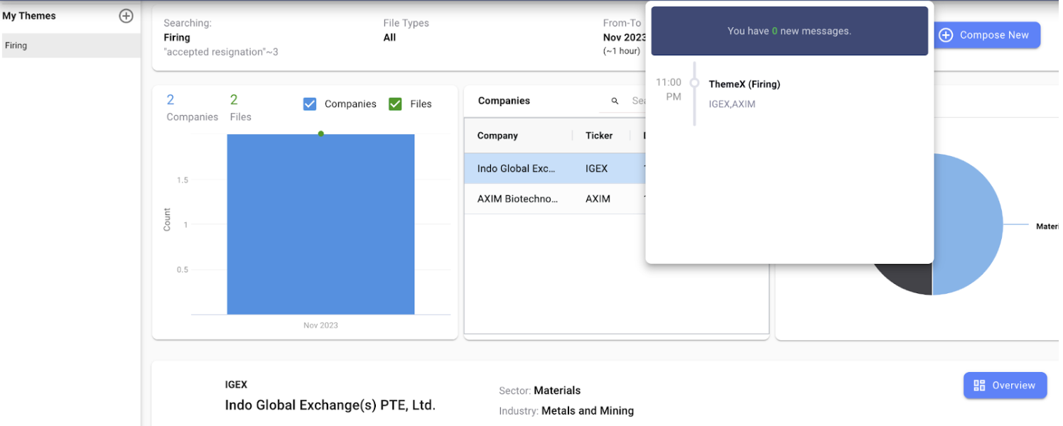Click the magnifier icon in Companies panel
The height and width of the screenshot is (426, 1063).
coord(615,102)
